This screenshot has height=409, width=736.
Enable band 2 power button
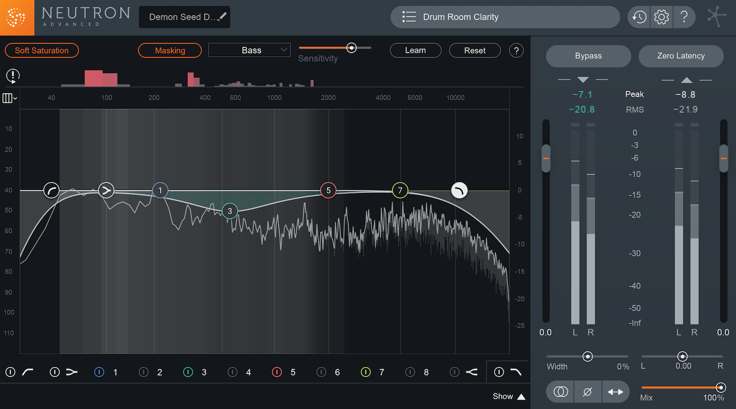(144, 372)
